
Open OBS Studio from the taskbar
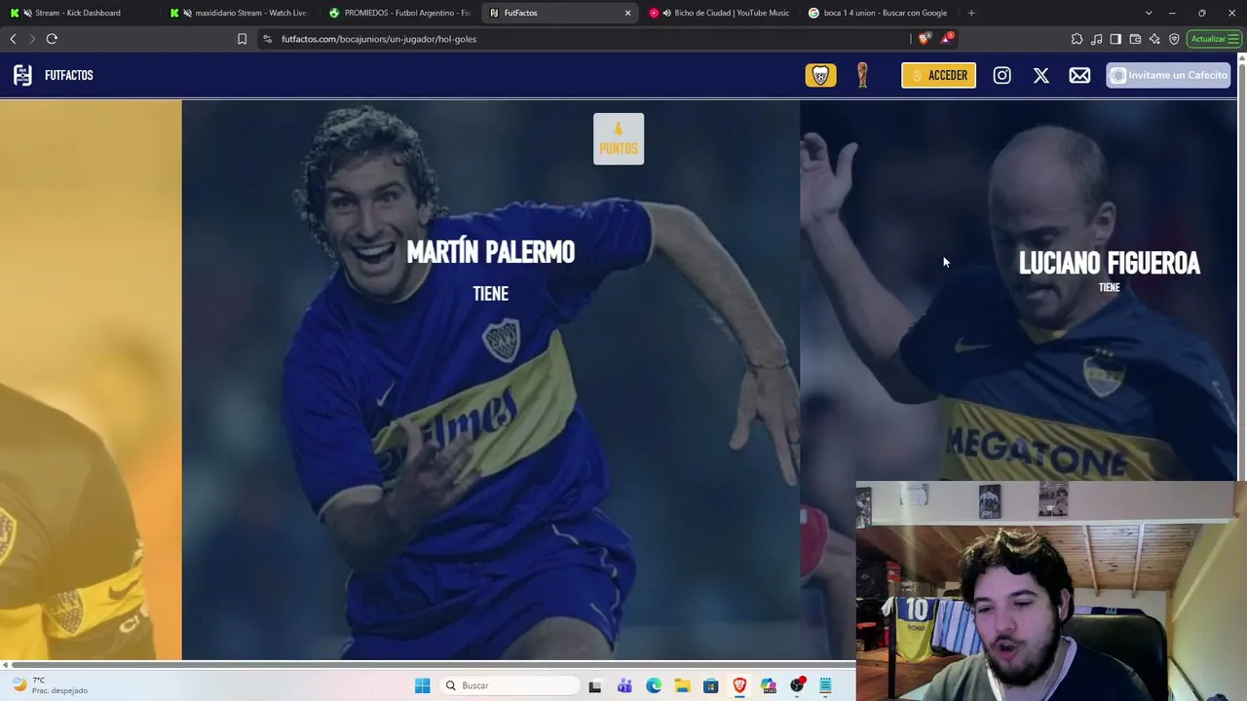click(797, 685)
